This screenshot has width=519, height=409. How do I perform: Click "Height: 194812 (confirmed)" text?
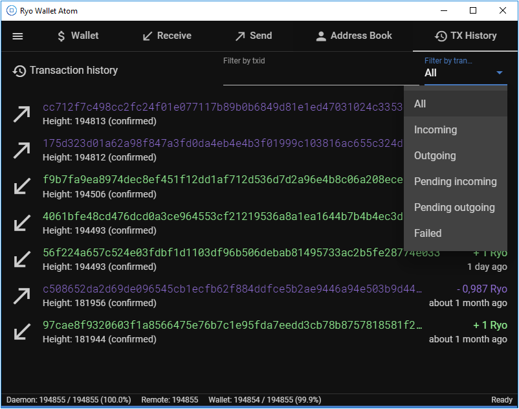[100, 157]
